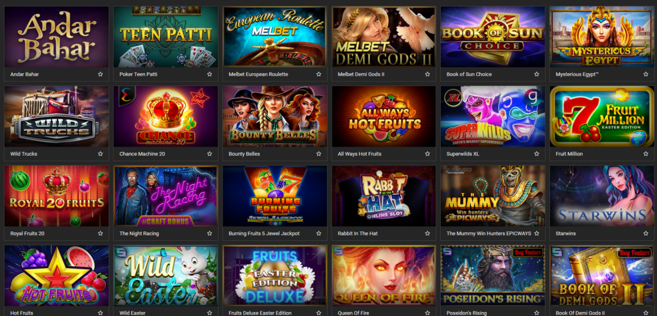The image size is (657, 316).
Task: Toggle favorite star for Wild Trucks
Action: 100,154
